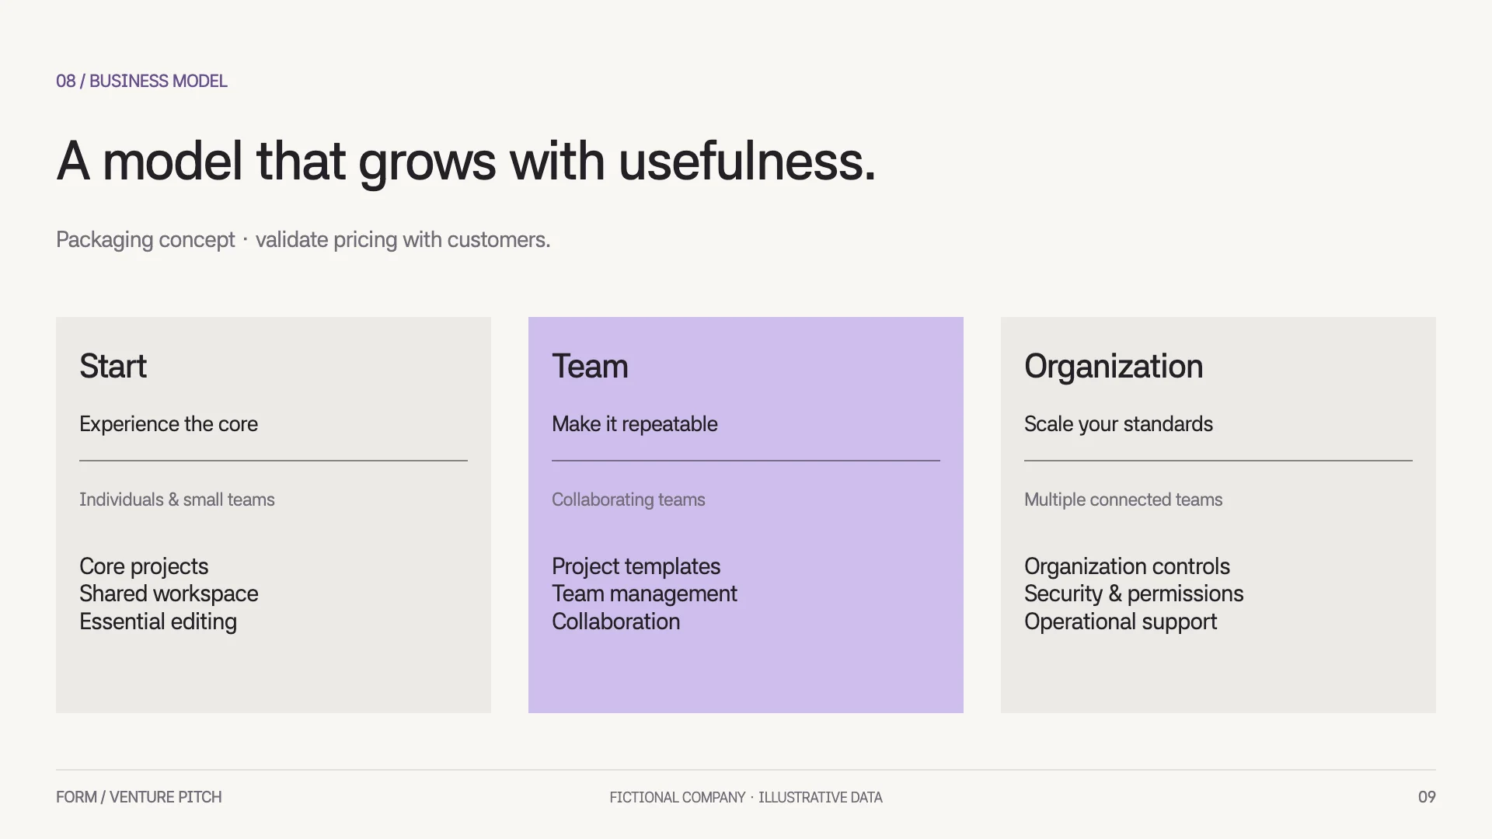Click 'Experience the core' tagline
The image size is (1492, 839).
point(169,424)
